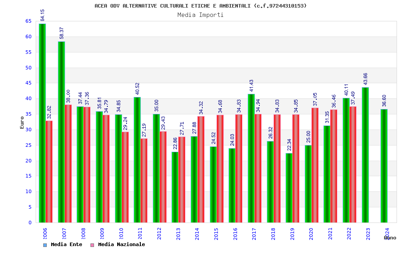Click the green 2017 bar labeled 41.43
Screen dimensions: 401x267
[x=251, y=158]
